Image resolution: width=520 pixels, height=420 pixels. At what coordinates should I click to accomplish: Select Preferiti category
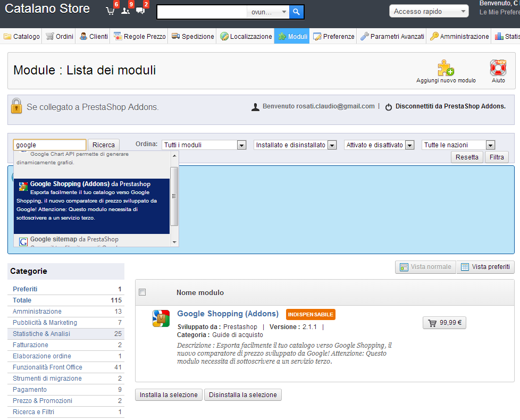(x=65, y=289)
